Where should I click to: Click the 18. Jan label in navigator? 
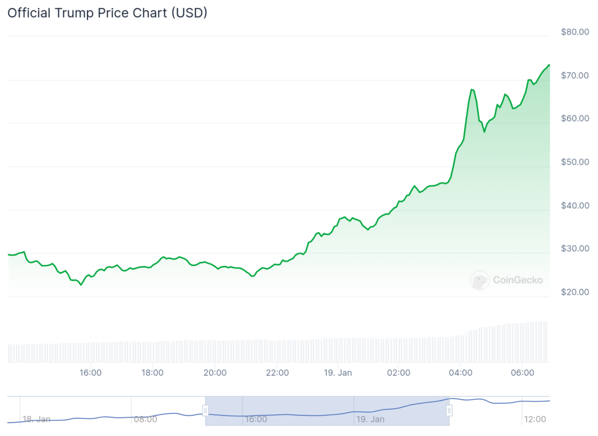[x=36, y=419]
